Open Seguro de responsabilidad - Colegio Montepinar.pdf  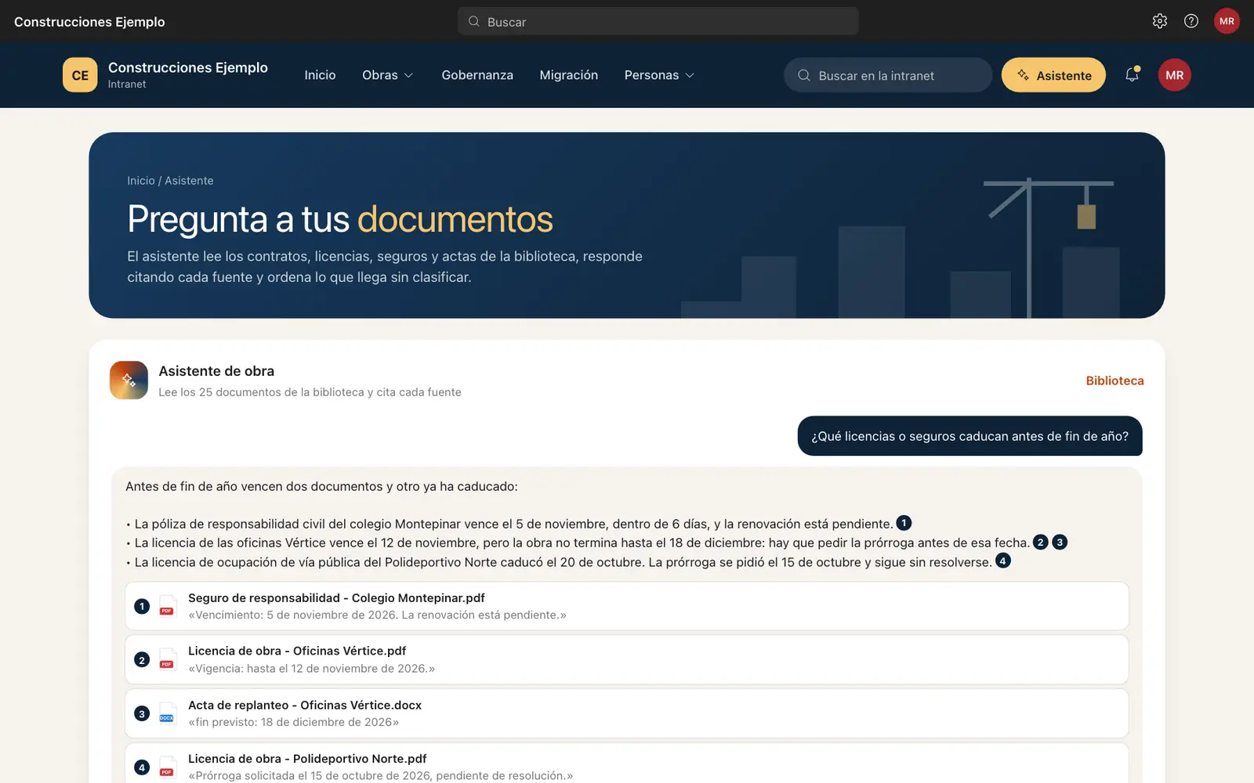[x=626, y=606]
